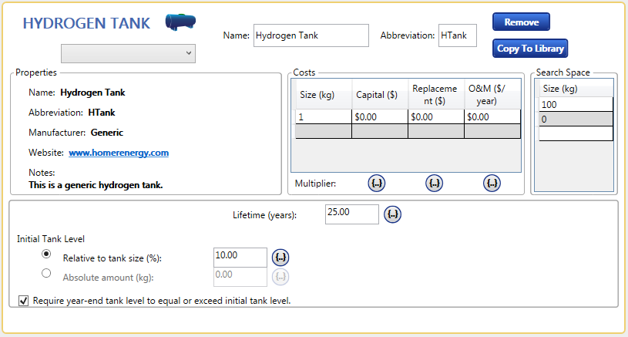Select Absolute amount (kg) option
The image size is (628, 337).
(47, 272)
